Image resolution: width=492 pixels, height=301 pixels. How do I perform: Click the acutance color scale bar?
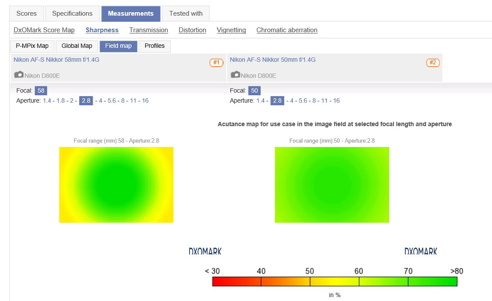[335, 281]
